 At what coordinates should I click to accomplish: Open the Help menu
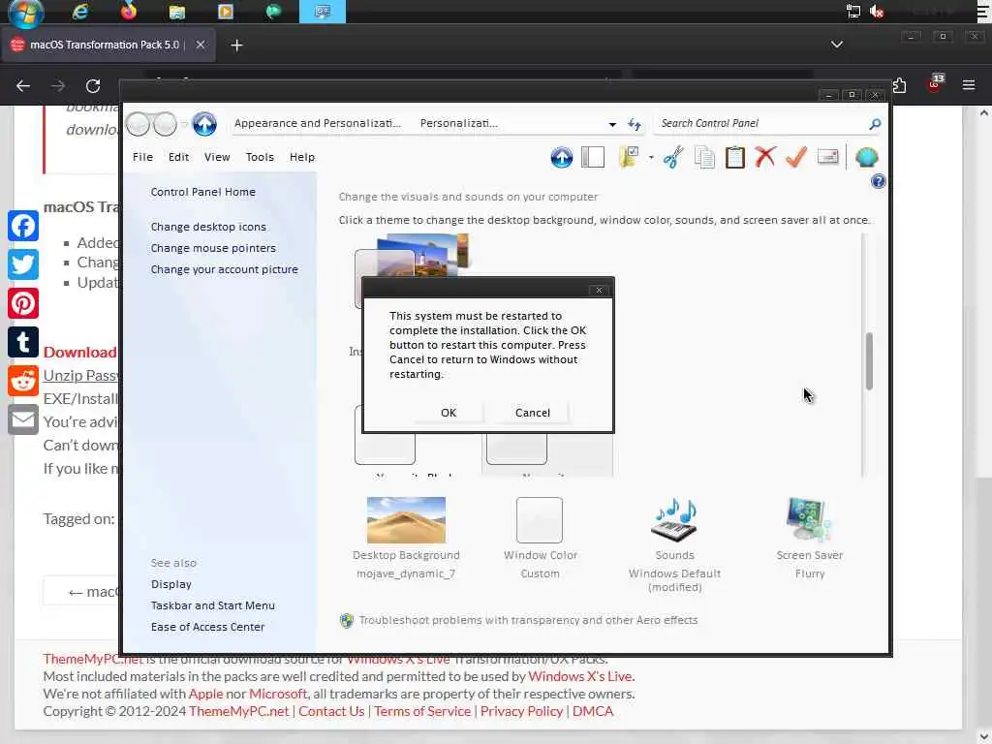click(302, 157)
